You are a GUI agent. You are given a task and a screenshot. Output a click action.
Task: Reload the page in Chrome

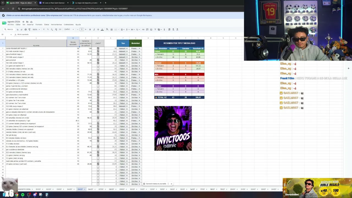13,9
